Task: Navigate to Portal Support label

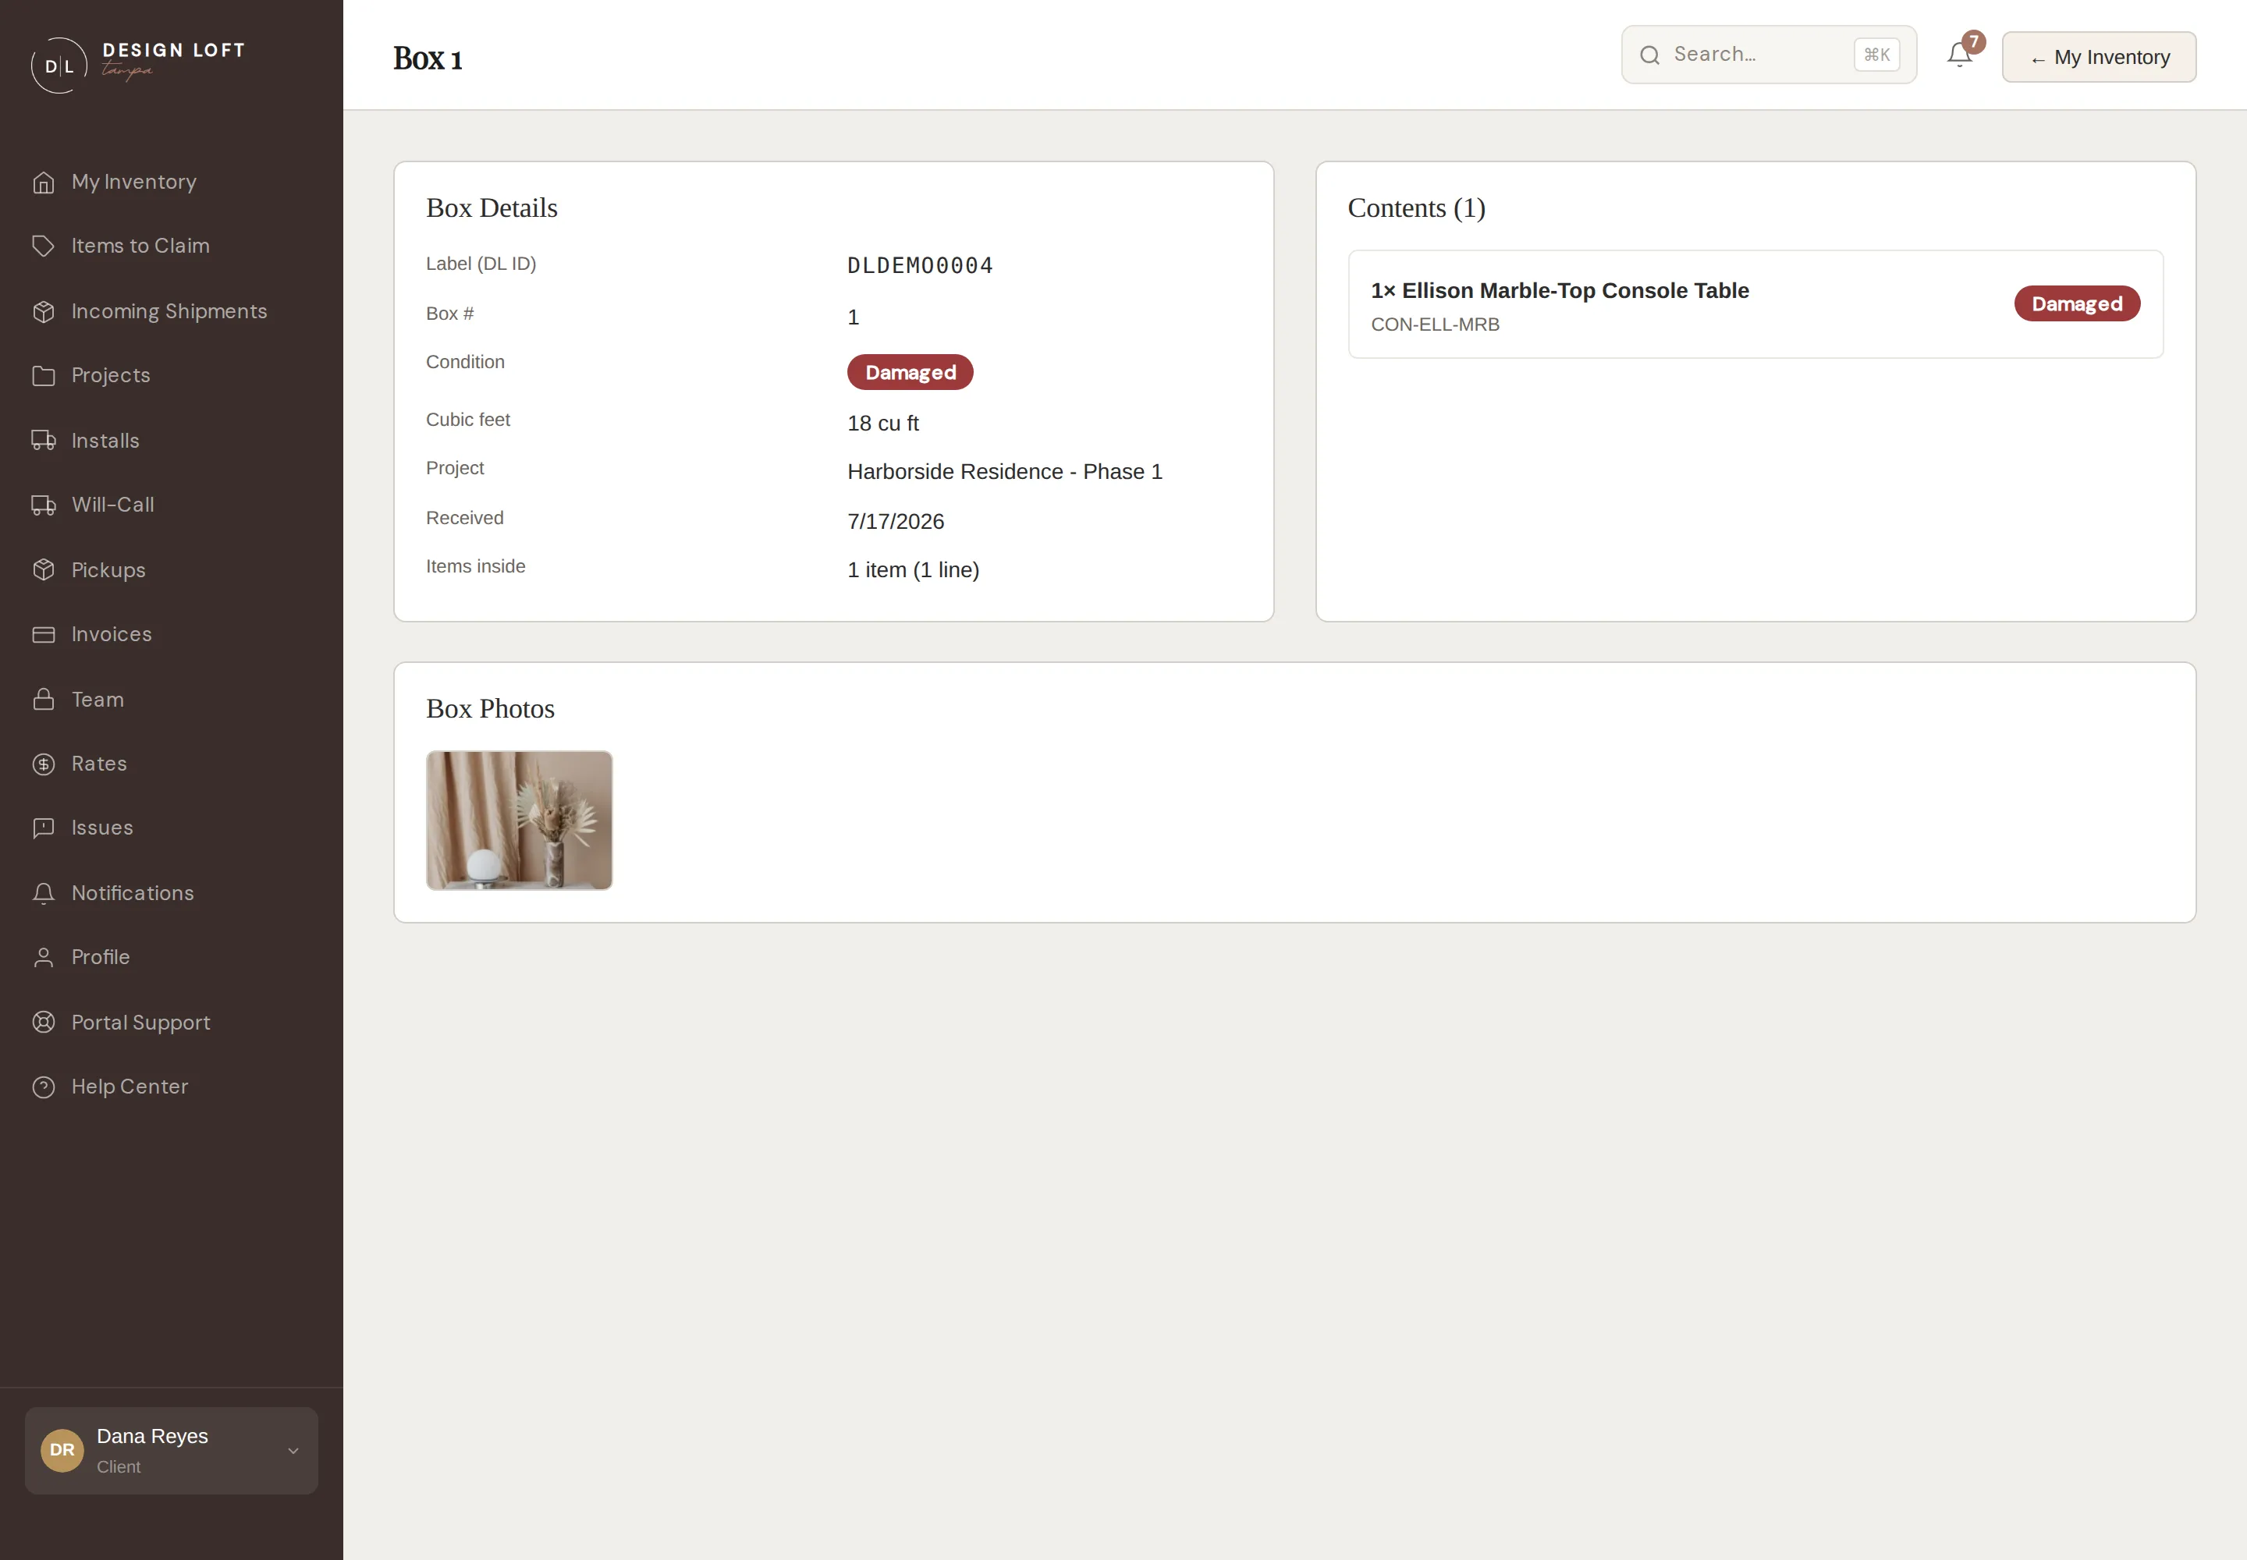Action: [140, 1023]
